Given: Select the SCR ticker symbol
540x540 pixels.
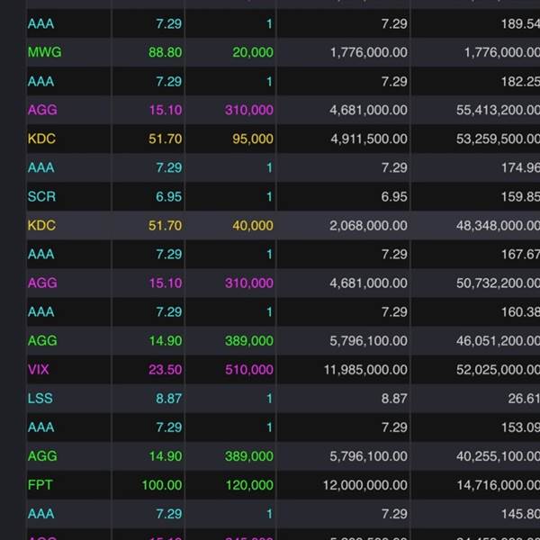Looking at the screenshot, I should click(x=41, y=196).
